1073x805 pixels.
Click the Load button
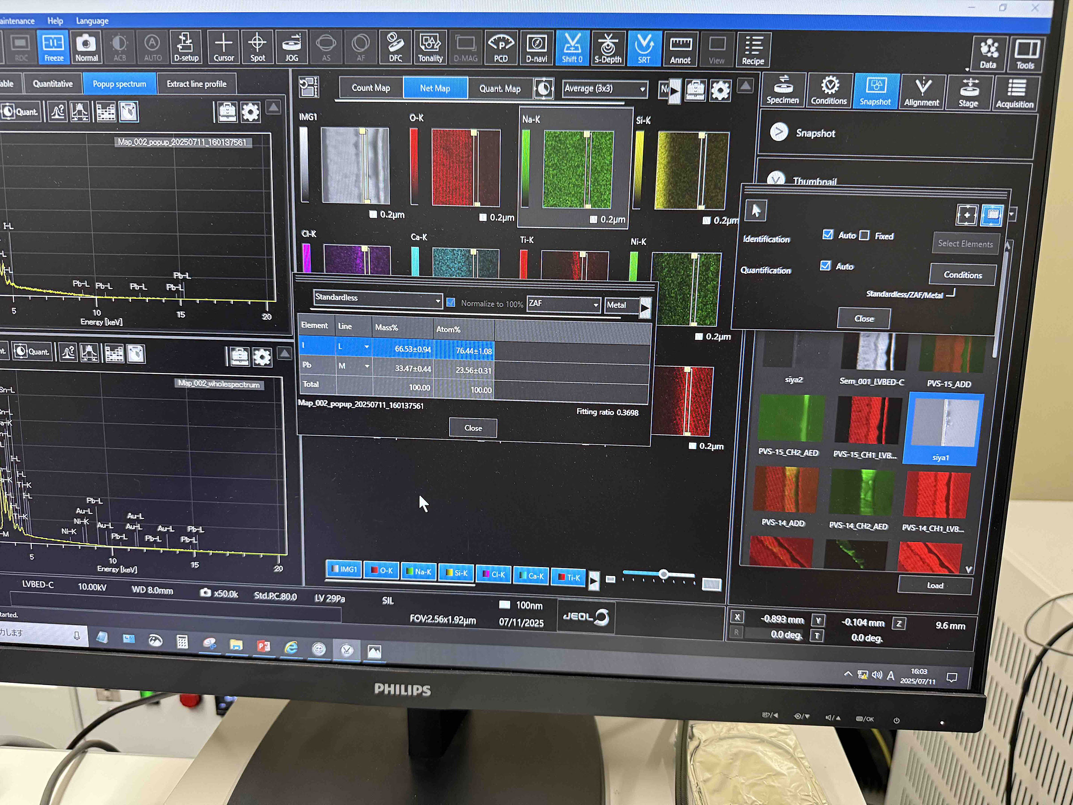click(x=935, y=585)
